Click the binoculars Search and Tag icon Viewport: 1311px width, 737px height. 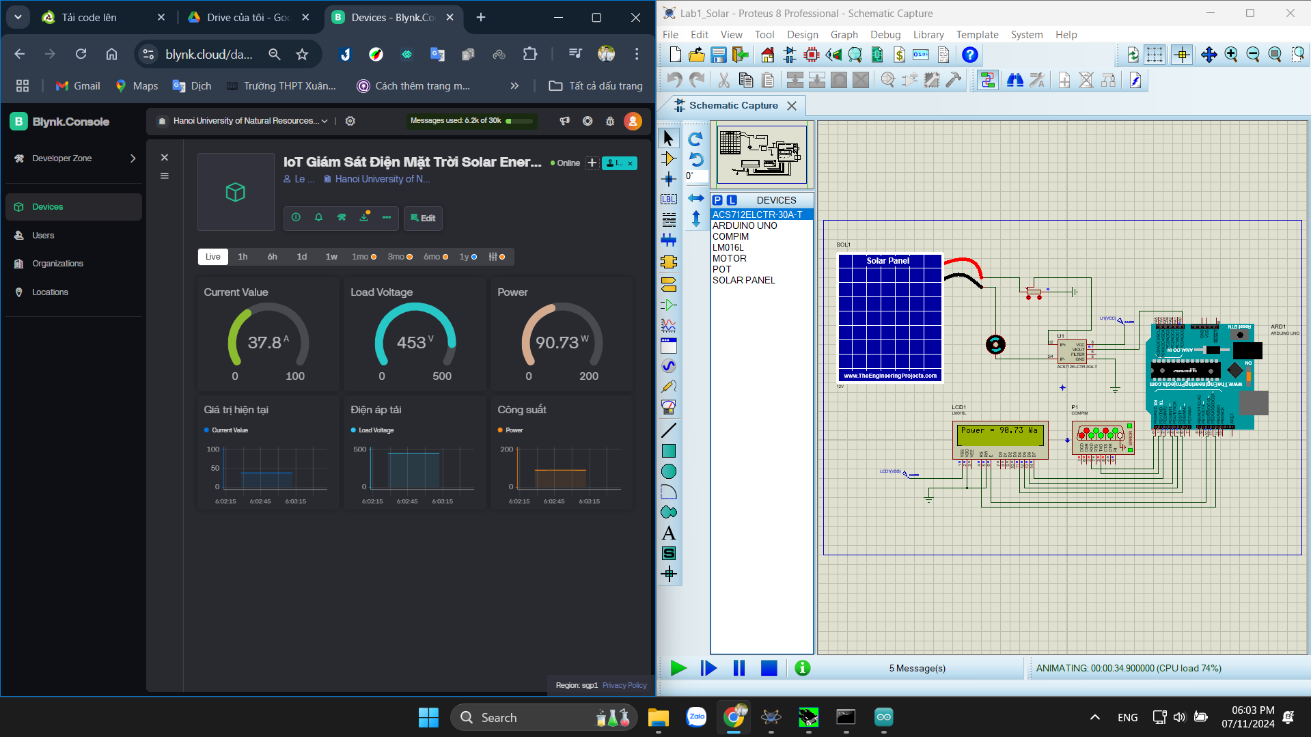point(1015,81)
